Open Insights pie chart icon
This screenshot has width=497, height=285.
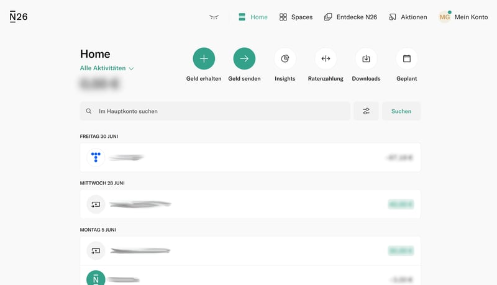click(x=285, y=58)
